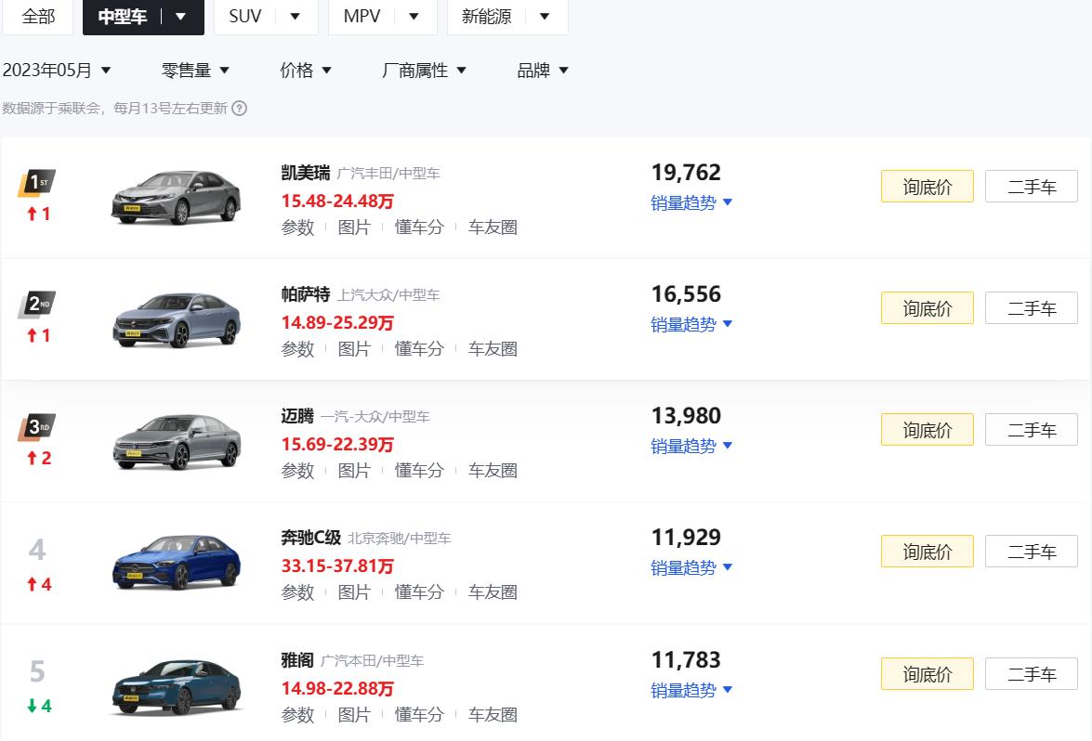Viewport: 1092px width, 741px height.
Task: Click the help icon beside data source note
Action: click(x=239, y=109)
